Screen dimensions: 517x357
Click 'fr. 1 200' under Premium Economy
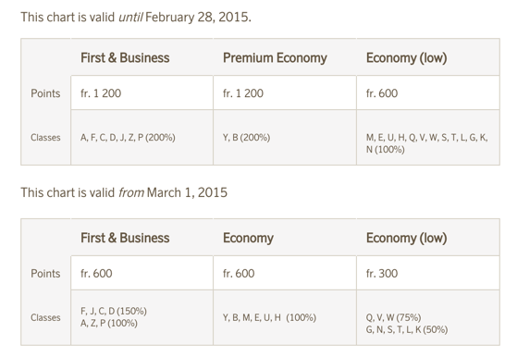pos(285,93)
